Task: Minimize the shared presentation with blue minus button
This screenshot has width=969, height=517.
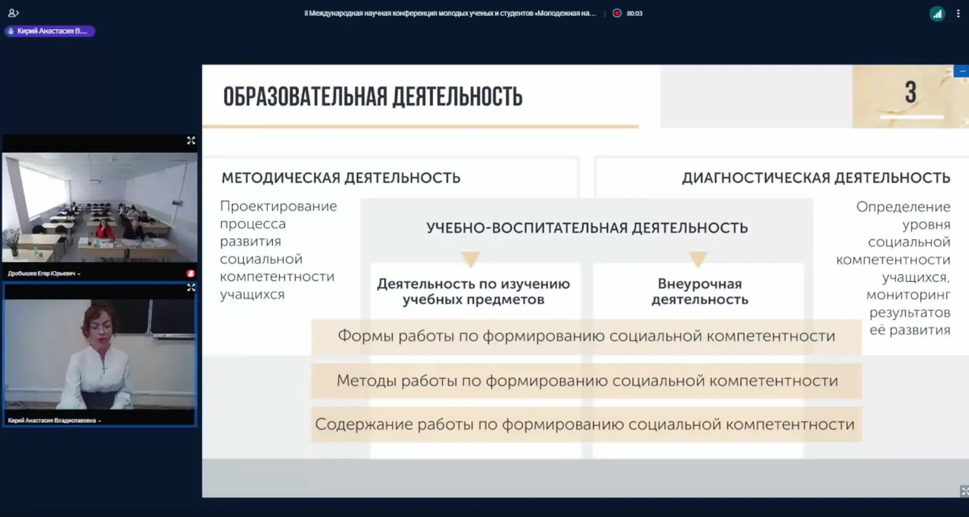Action: [x=962, y=71]
